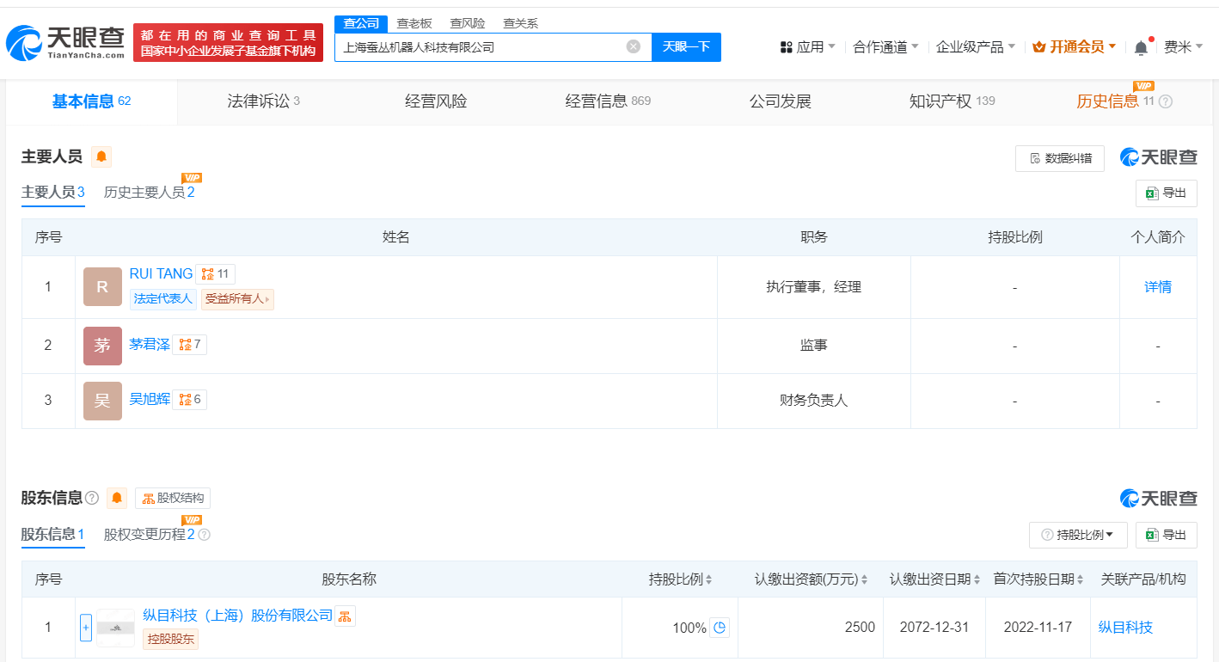
Task: Open the 应用 dropdown menu
Action: pyautogui.click(x=807, y=47)
